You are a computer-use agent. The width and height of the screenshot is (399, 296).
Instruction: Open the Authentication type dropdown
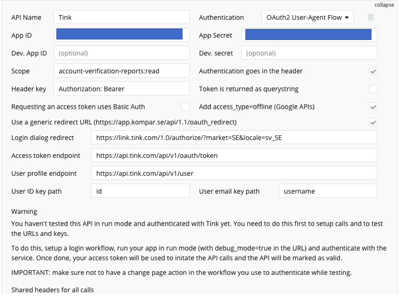pos(307,17)
